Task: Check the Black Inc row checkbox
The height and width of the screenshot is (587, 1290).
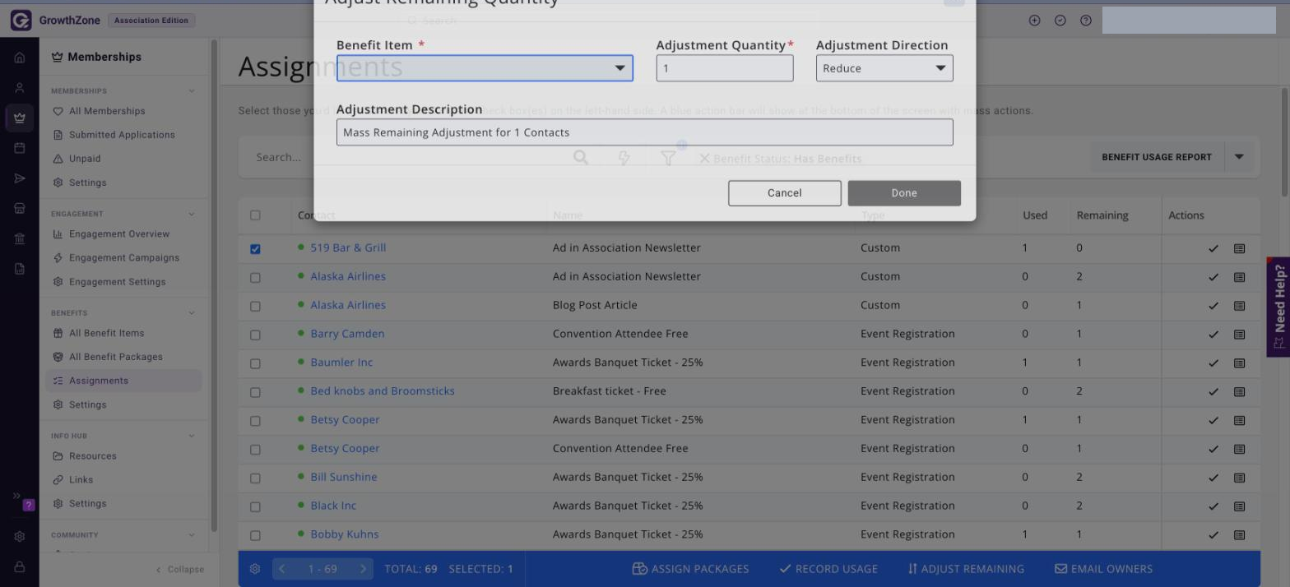Action: [x=255, y=507]
